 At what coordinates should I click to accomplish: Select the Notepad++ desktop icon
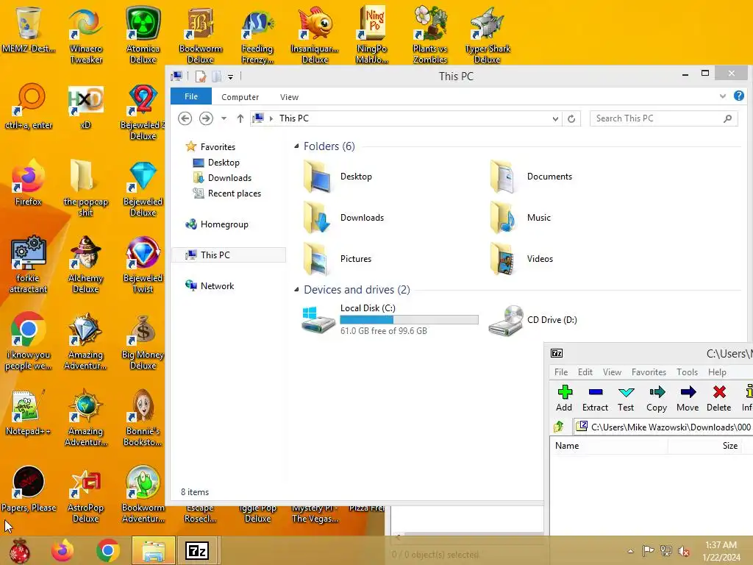28,412
